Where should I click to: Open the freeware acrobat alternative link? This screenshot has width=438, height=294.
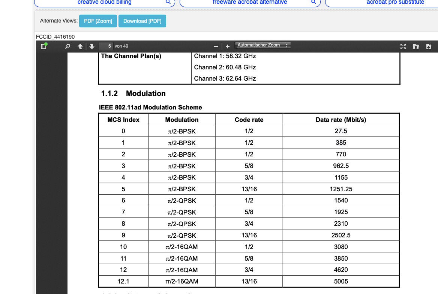(250, 2)
